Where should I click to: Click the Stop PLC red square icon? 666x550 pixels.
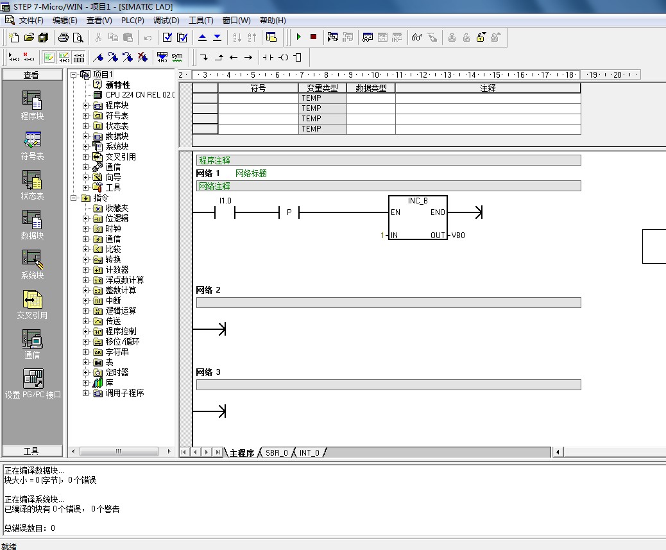coord(313,37)
